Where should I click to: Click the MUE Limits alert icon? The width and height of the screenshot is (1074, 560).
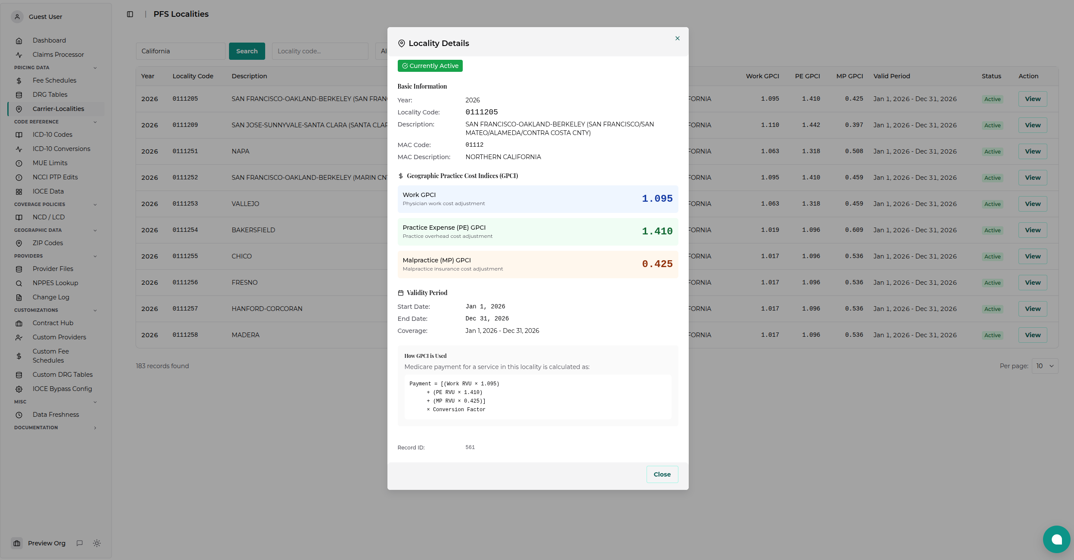click(x=19, y=163)
